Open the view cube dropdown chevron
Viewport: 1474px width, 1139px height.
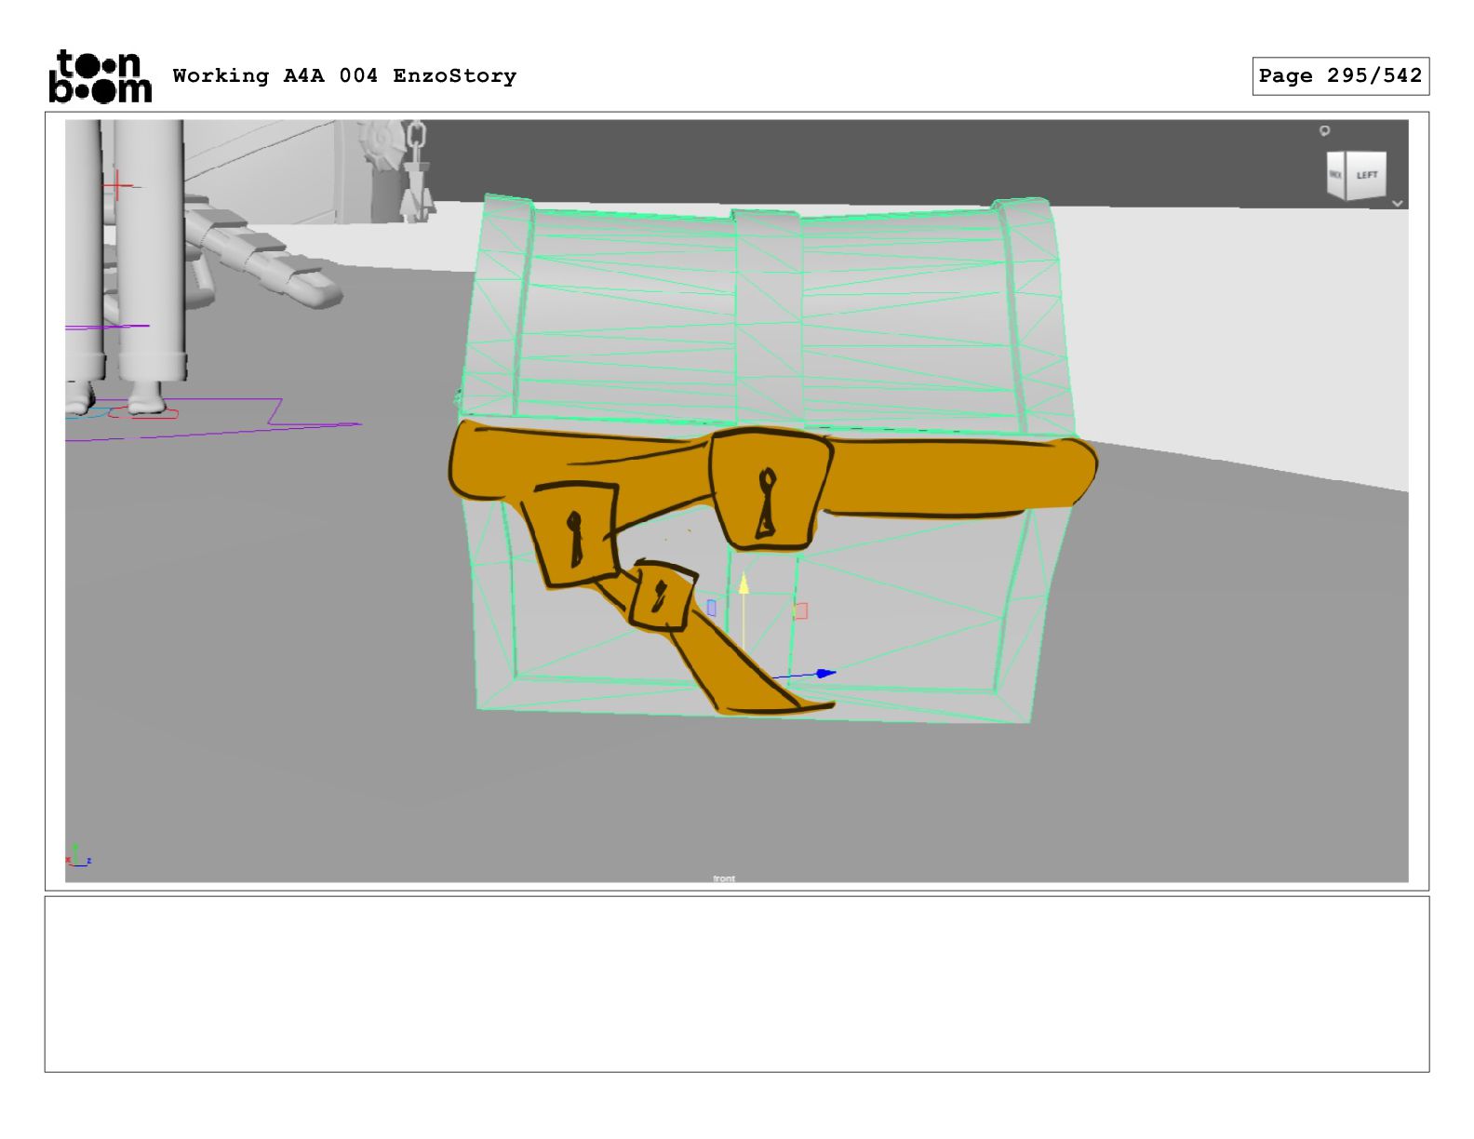click(x=1397, y=203)
